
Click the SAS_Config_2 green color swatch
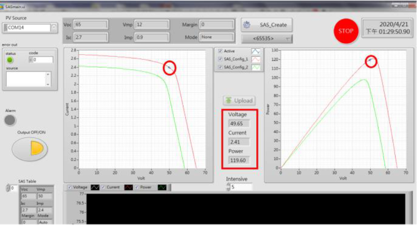(256, 68)
